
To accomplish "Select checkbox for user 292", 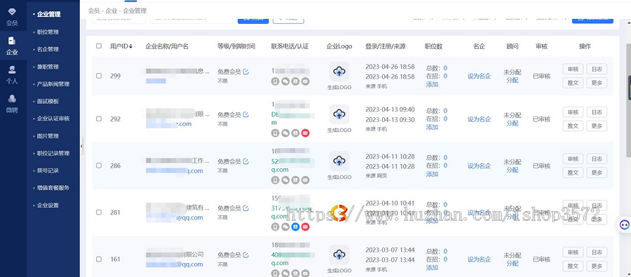I will click(x=99, y=119).
